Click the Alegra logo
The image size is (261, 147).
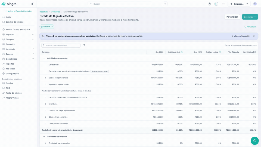[x=9, y=4]
